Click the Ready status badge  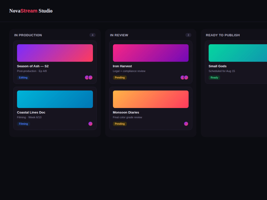coord(214,78)
